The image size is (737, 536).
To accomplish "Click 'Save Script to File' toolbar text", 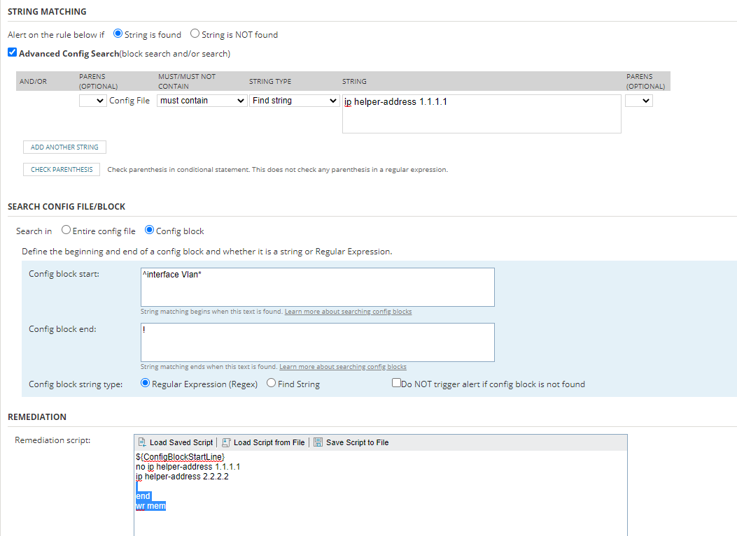I will click(357, 442).
